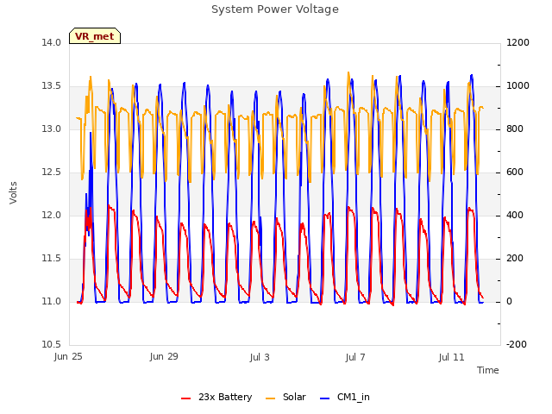Viewport: 552px width, 414px height.
Task: Toggle the 23x Battery legend entry
Action: coord(216,397)
